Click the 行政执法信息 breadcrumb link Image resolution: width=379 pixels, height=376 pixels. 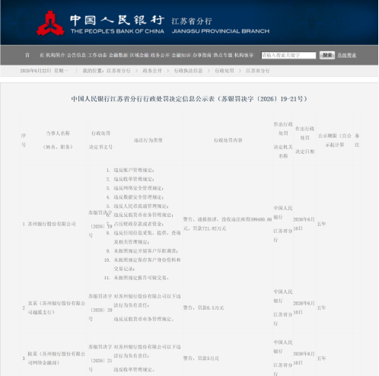coord(188,71)
